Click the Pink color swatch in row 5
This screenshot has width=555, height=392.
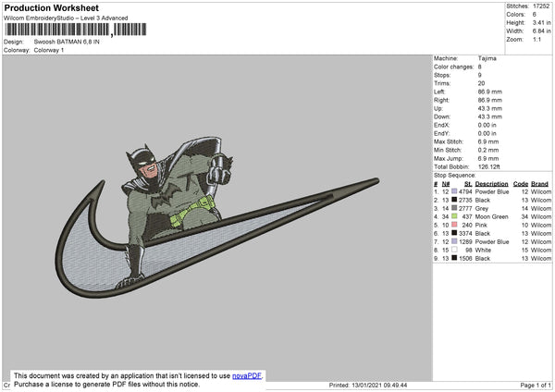click(454, 225)
